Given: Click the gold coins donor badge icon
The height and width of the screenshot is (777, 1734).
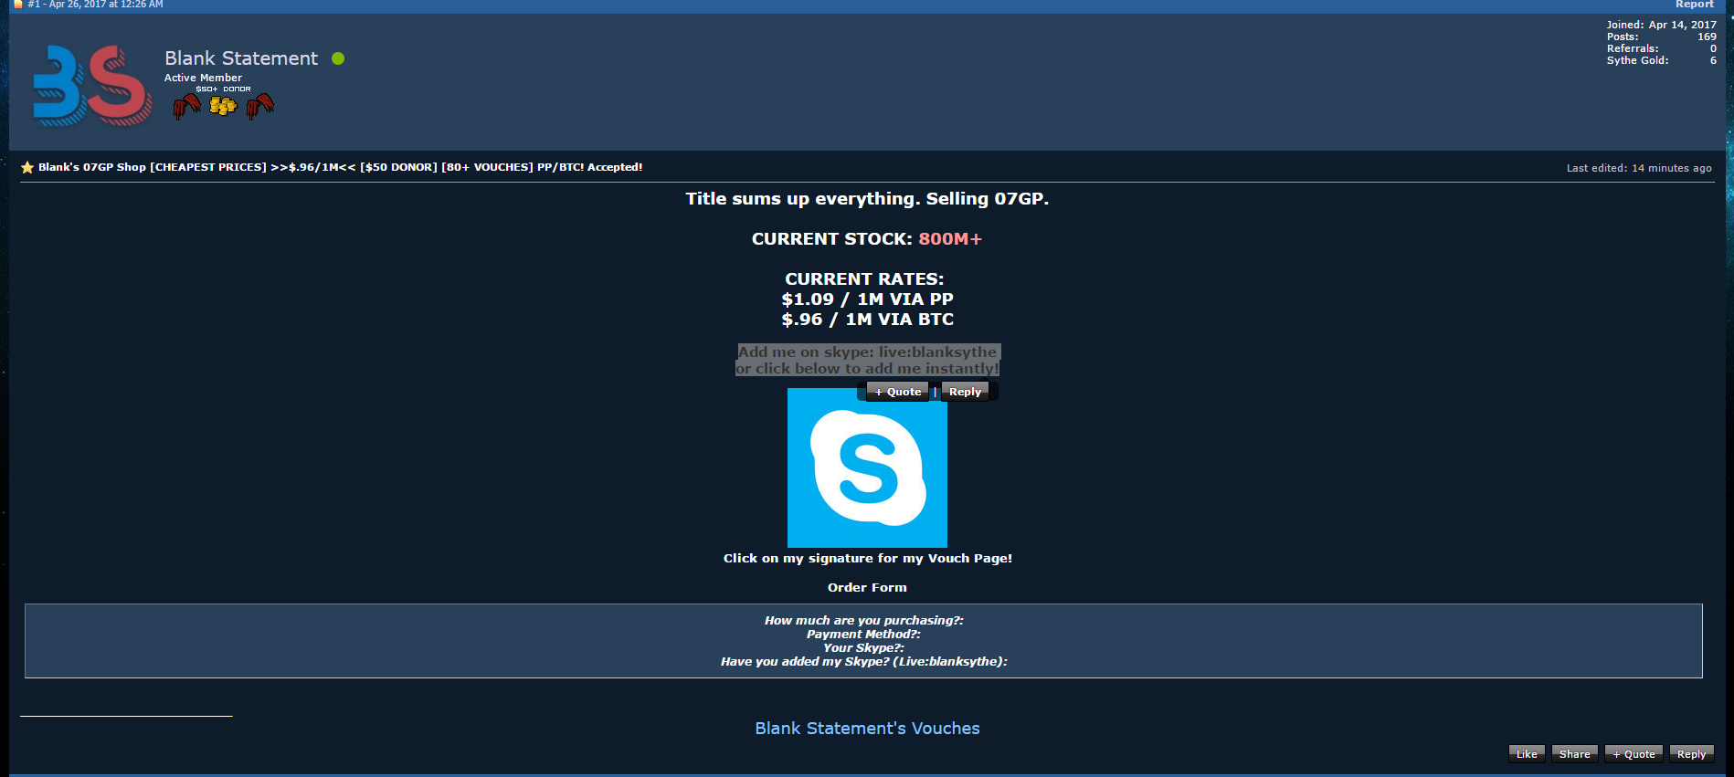Looking at the screenshot, I should 223,107.
